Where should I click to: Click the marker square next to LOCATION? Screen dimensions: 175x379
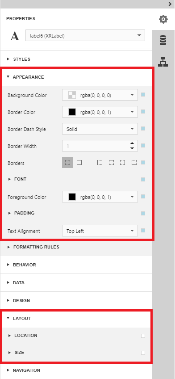(143, 336)
